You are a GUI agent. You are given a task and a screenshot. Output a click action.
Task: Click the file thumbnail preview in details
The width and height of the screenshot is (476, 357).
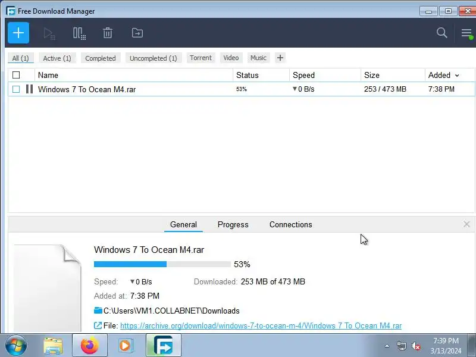[48, 289]
